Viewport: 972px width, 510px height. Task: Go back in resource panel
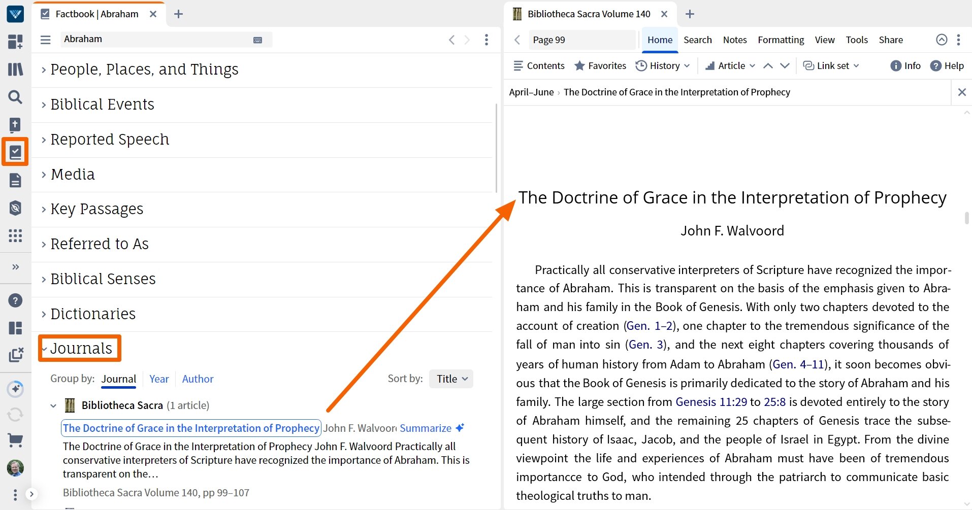point(517,40)
